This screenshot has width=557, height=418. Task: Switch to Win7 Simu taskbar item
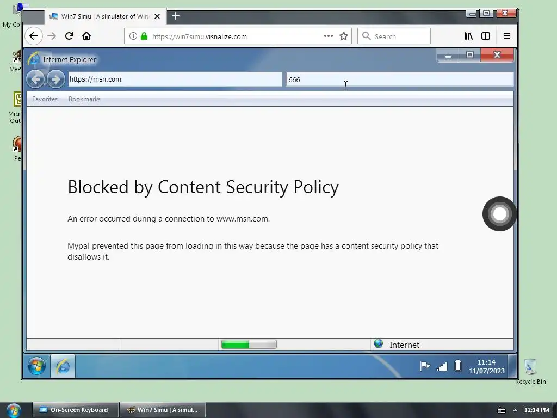(163, 410)
